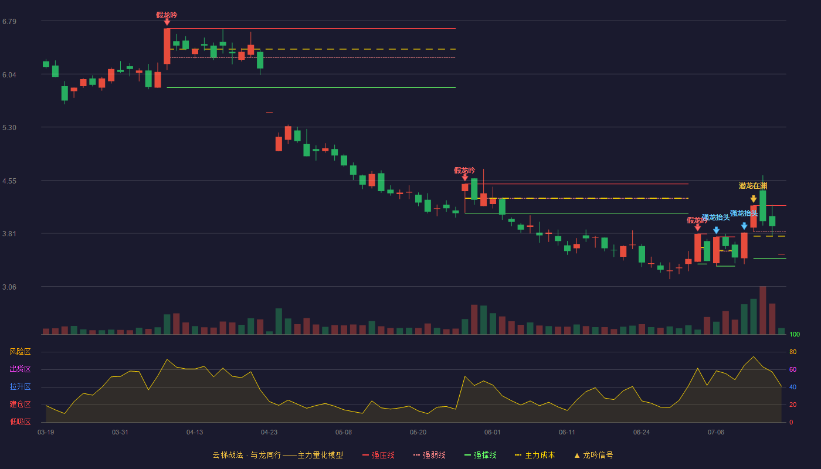Click the 拉升区 zone label
Viewport: 821px width, 469px height.
point(20,387)
